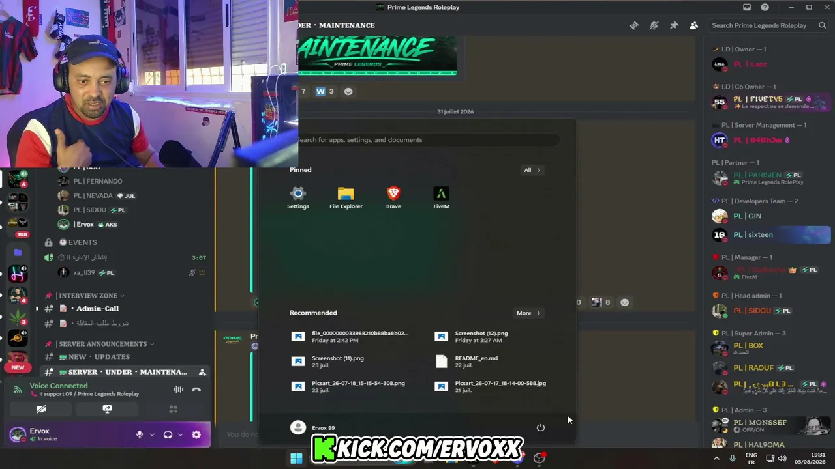Screen dimensions: 835x469
Task: Open Settings app from pinned Start menu
Action: 298,198
